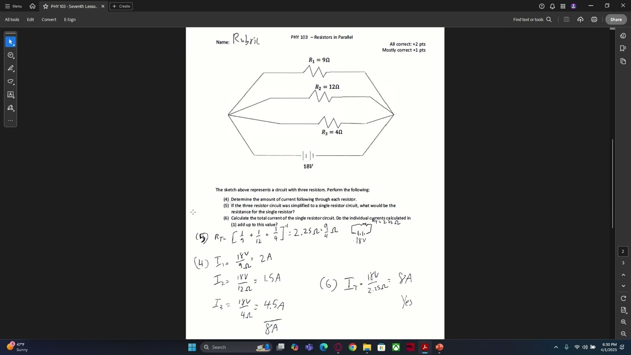The height and width of the screenshot is (355, 631).
Task: Open the notifications bell
Action: tap(552, 6)
